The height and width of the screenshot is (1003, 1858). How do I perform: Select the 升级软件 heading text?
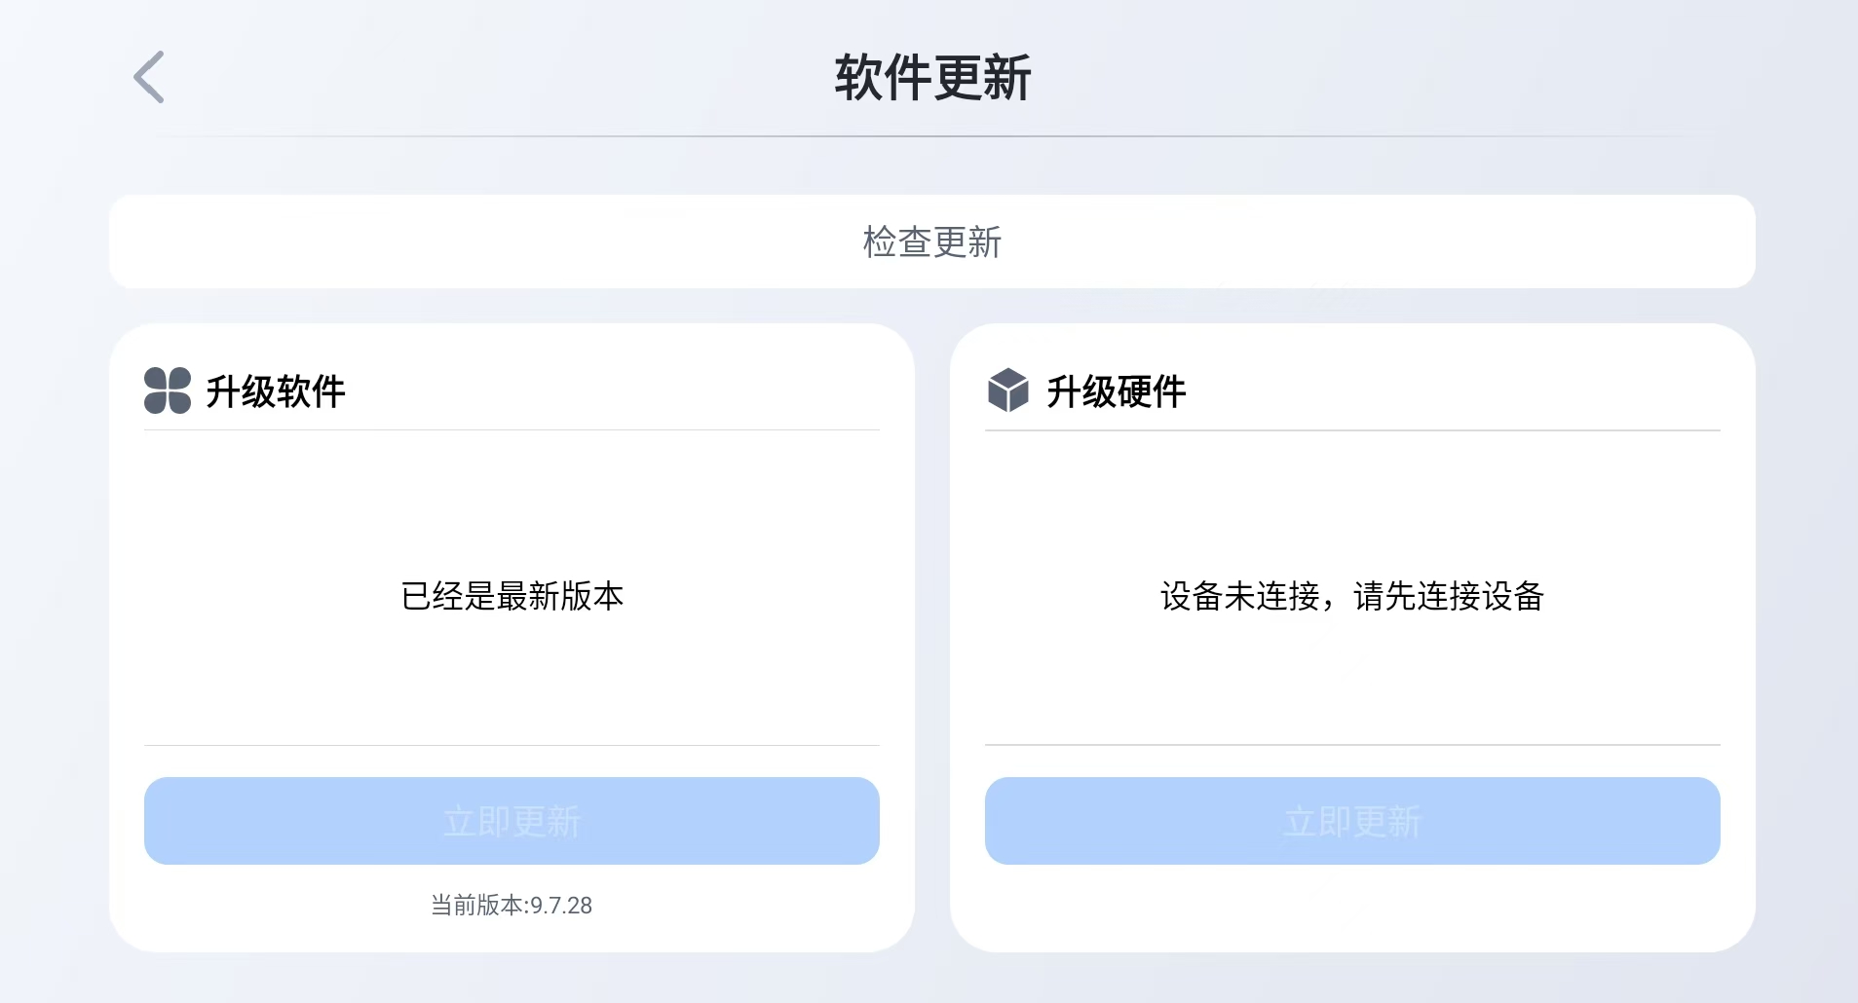coord(276,391)
